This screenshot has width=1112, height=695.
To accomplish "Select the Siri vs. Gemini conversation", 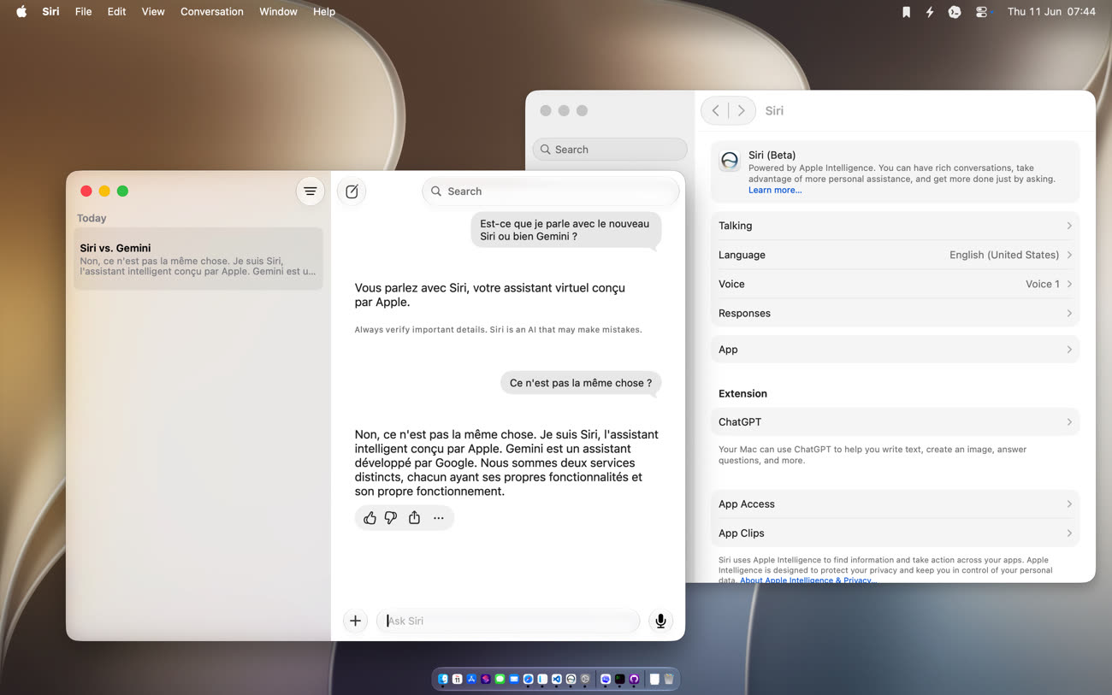I will click(x=198, y=258).
